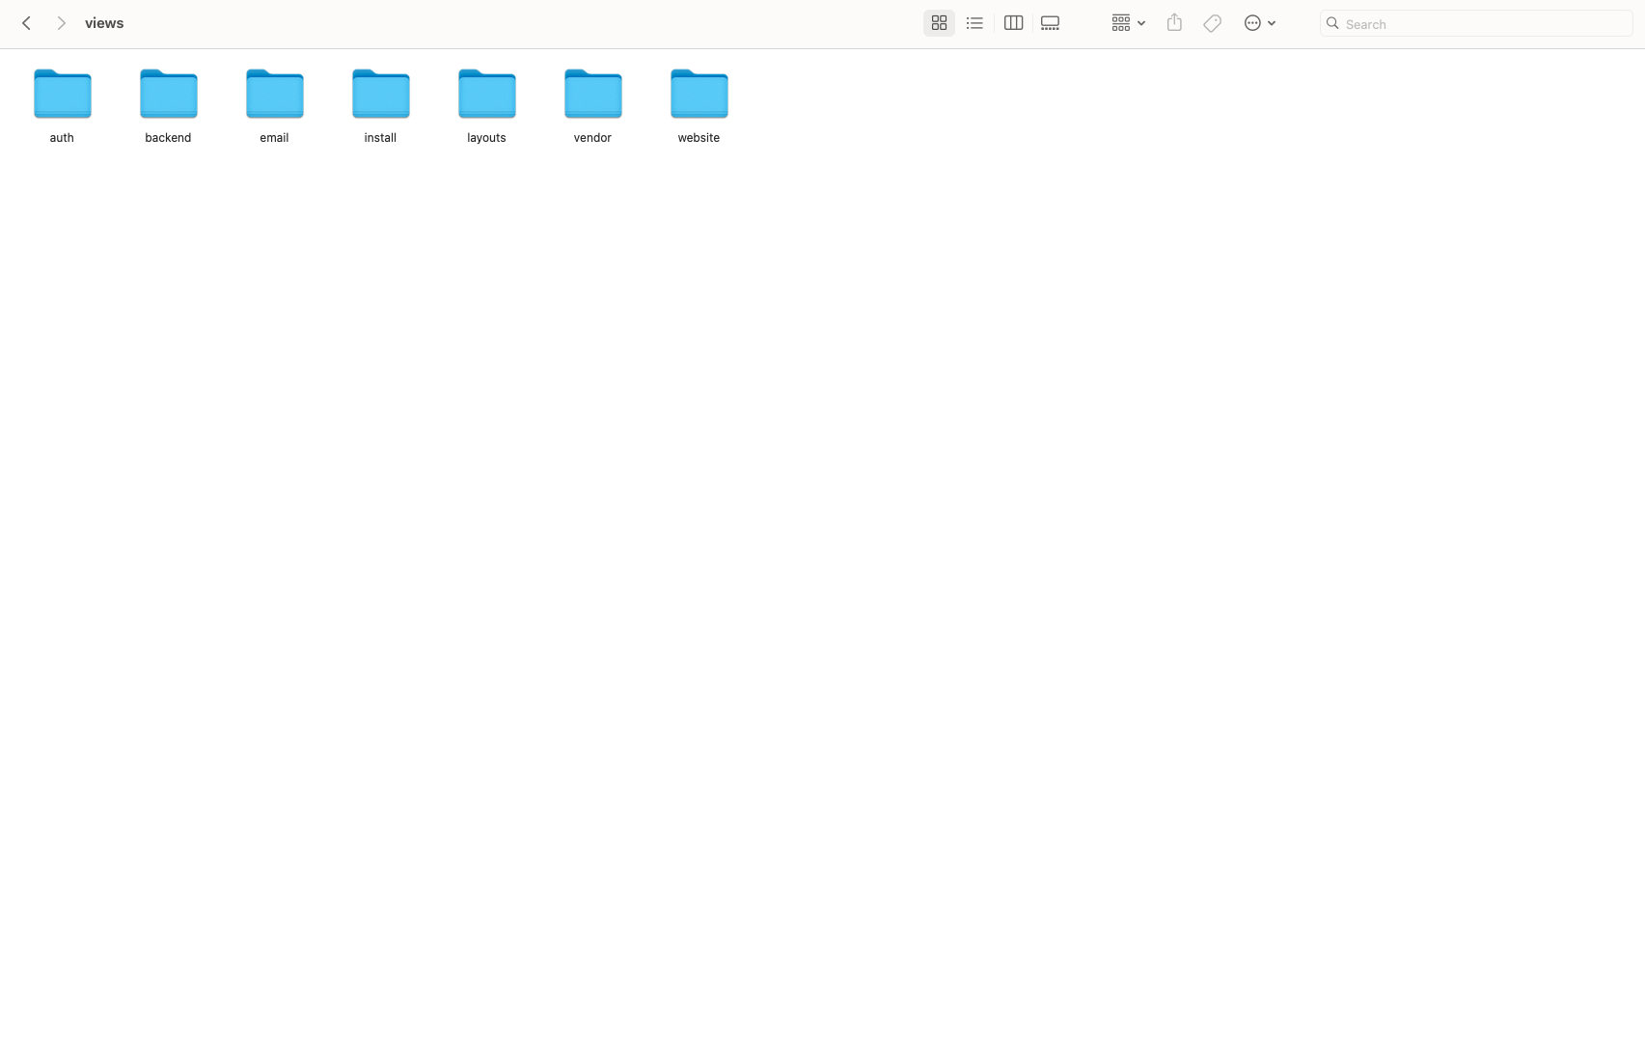Viewport: 1645px width, 1040px height.
Task: Select the auth folder
Action: 63,95
